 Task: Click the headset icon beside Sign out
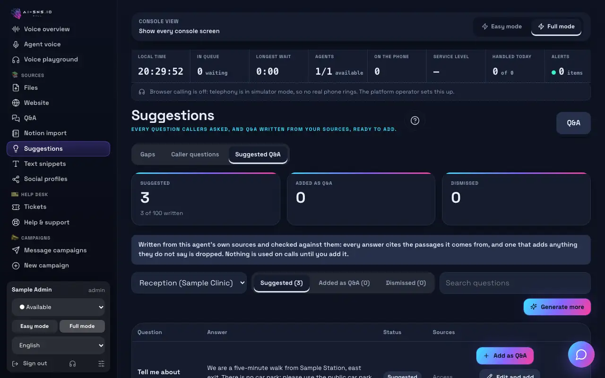72,363
